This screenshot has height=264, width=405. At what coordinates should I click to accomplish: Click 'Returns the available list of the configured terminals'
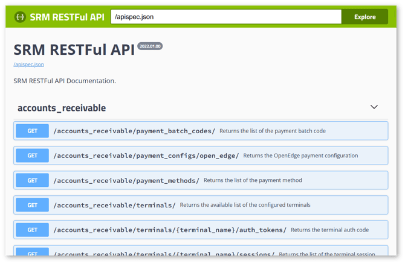tap(245, 205)
